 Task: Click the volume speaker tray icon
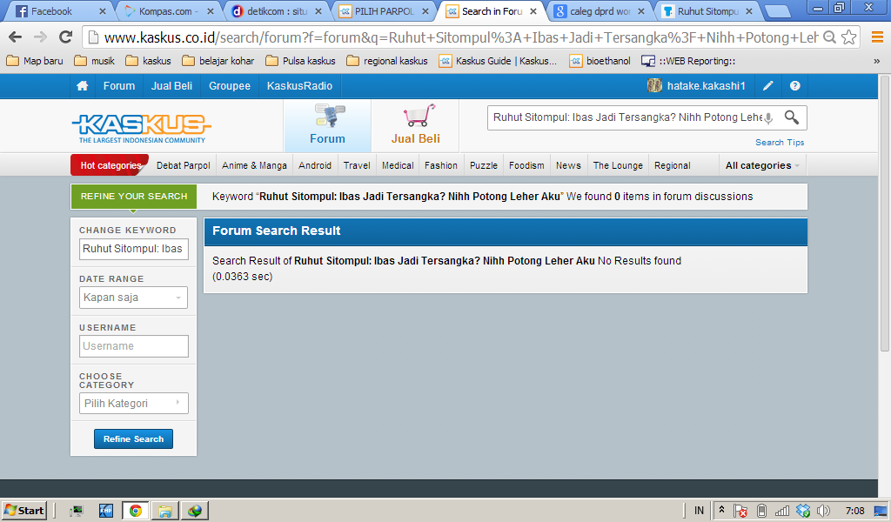tap(823, 511)
